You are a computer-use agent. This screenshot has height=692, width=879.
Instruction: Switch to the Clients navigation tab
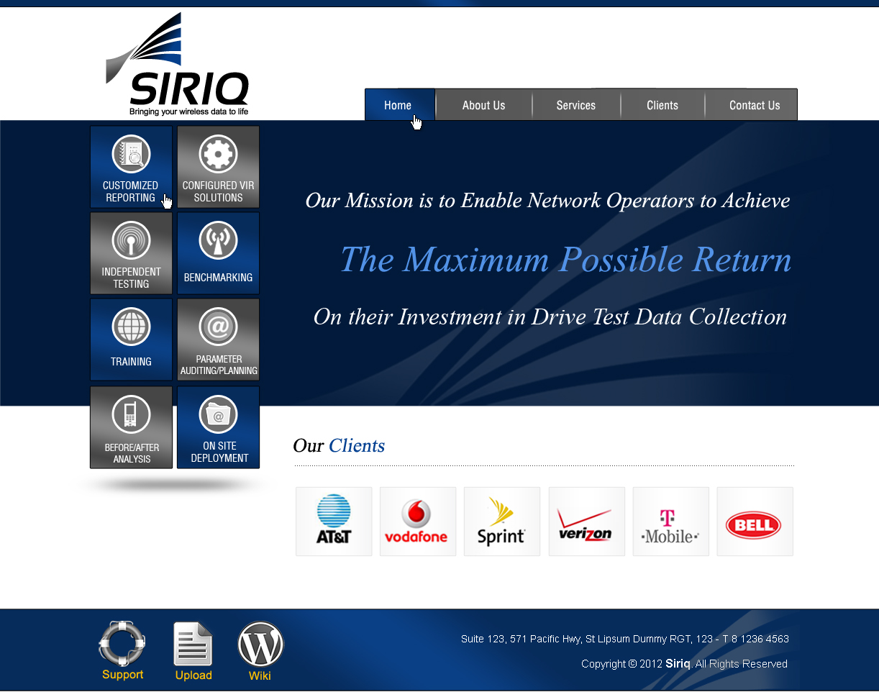click(662, 105)
